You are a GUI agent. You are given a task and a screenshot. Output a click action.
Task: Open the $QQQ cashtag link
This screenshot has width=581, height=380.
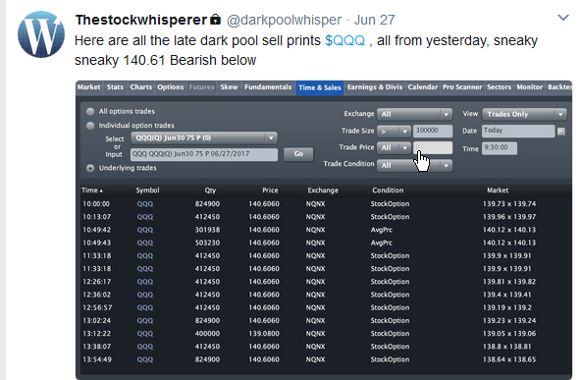[x=345, y=40]
